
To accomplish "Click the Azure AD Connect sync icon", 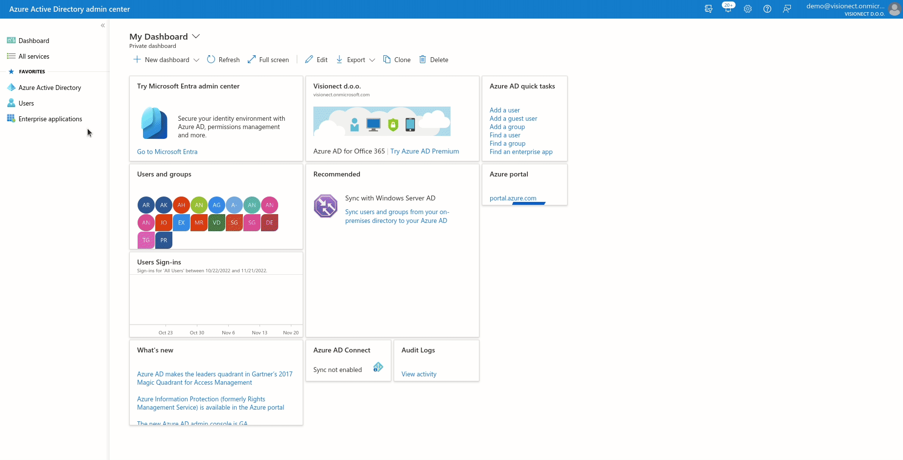I will 378,367.
